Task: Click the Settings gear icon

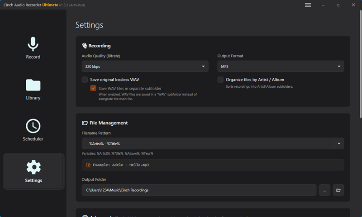Action: tap(33, 167)
